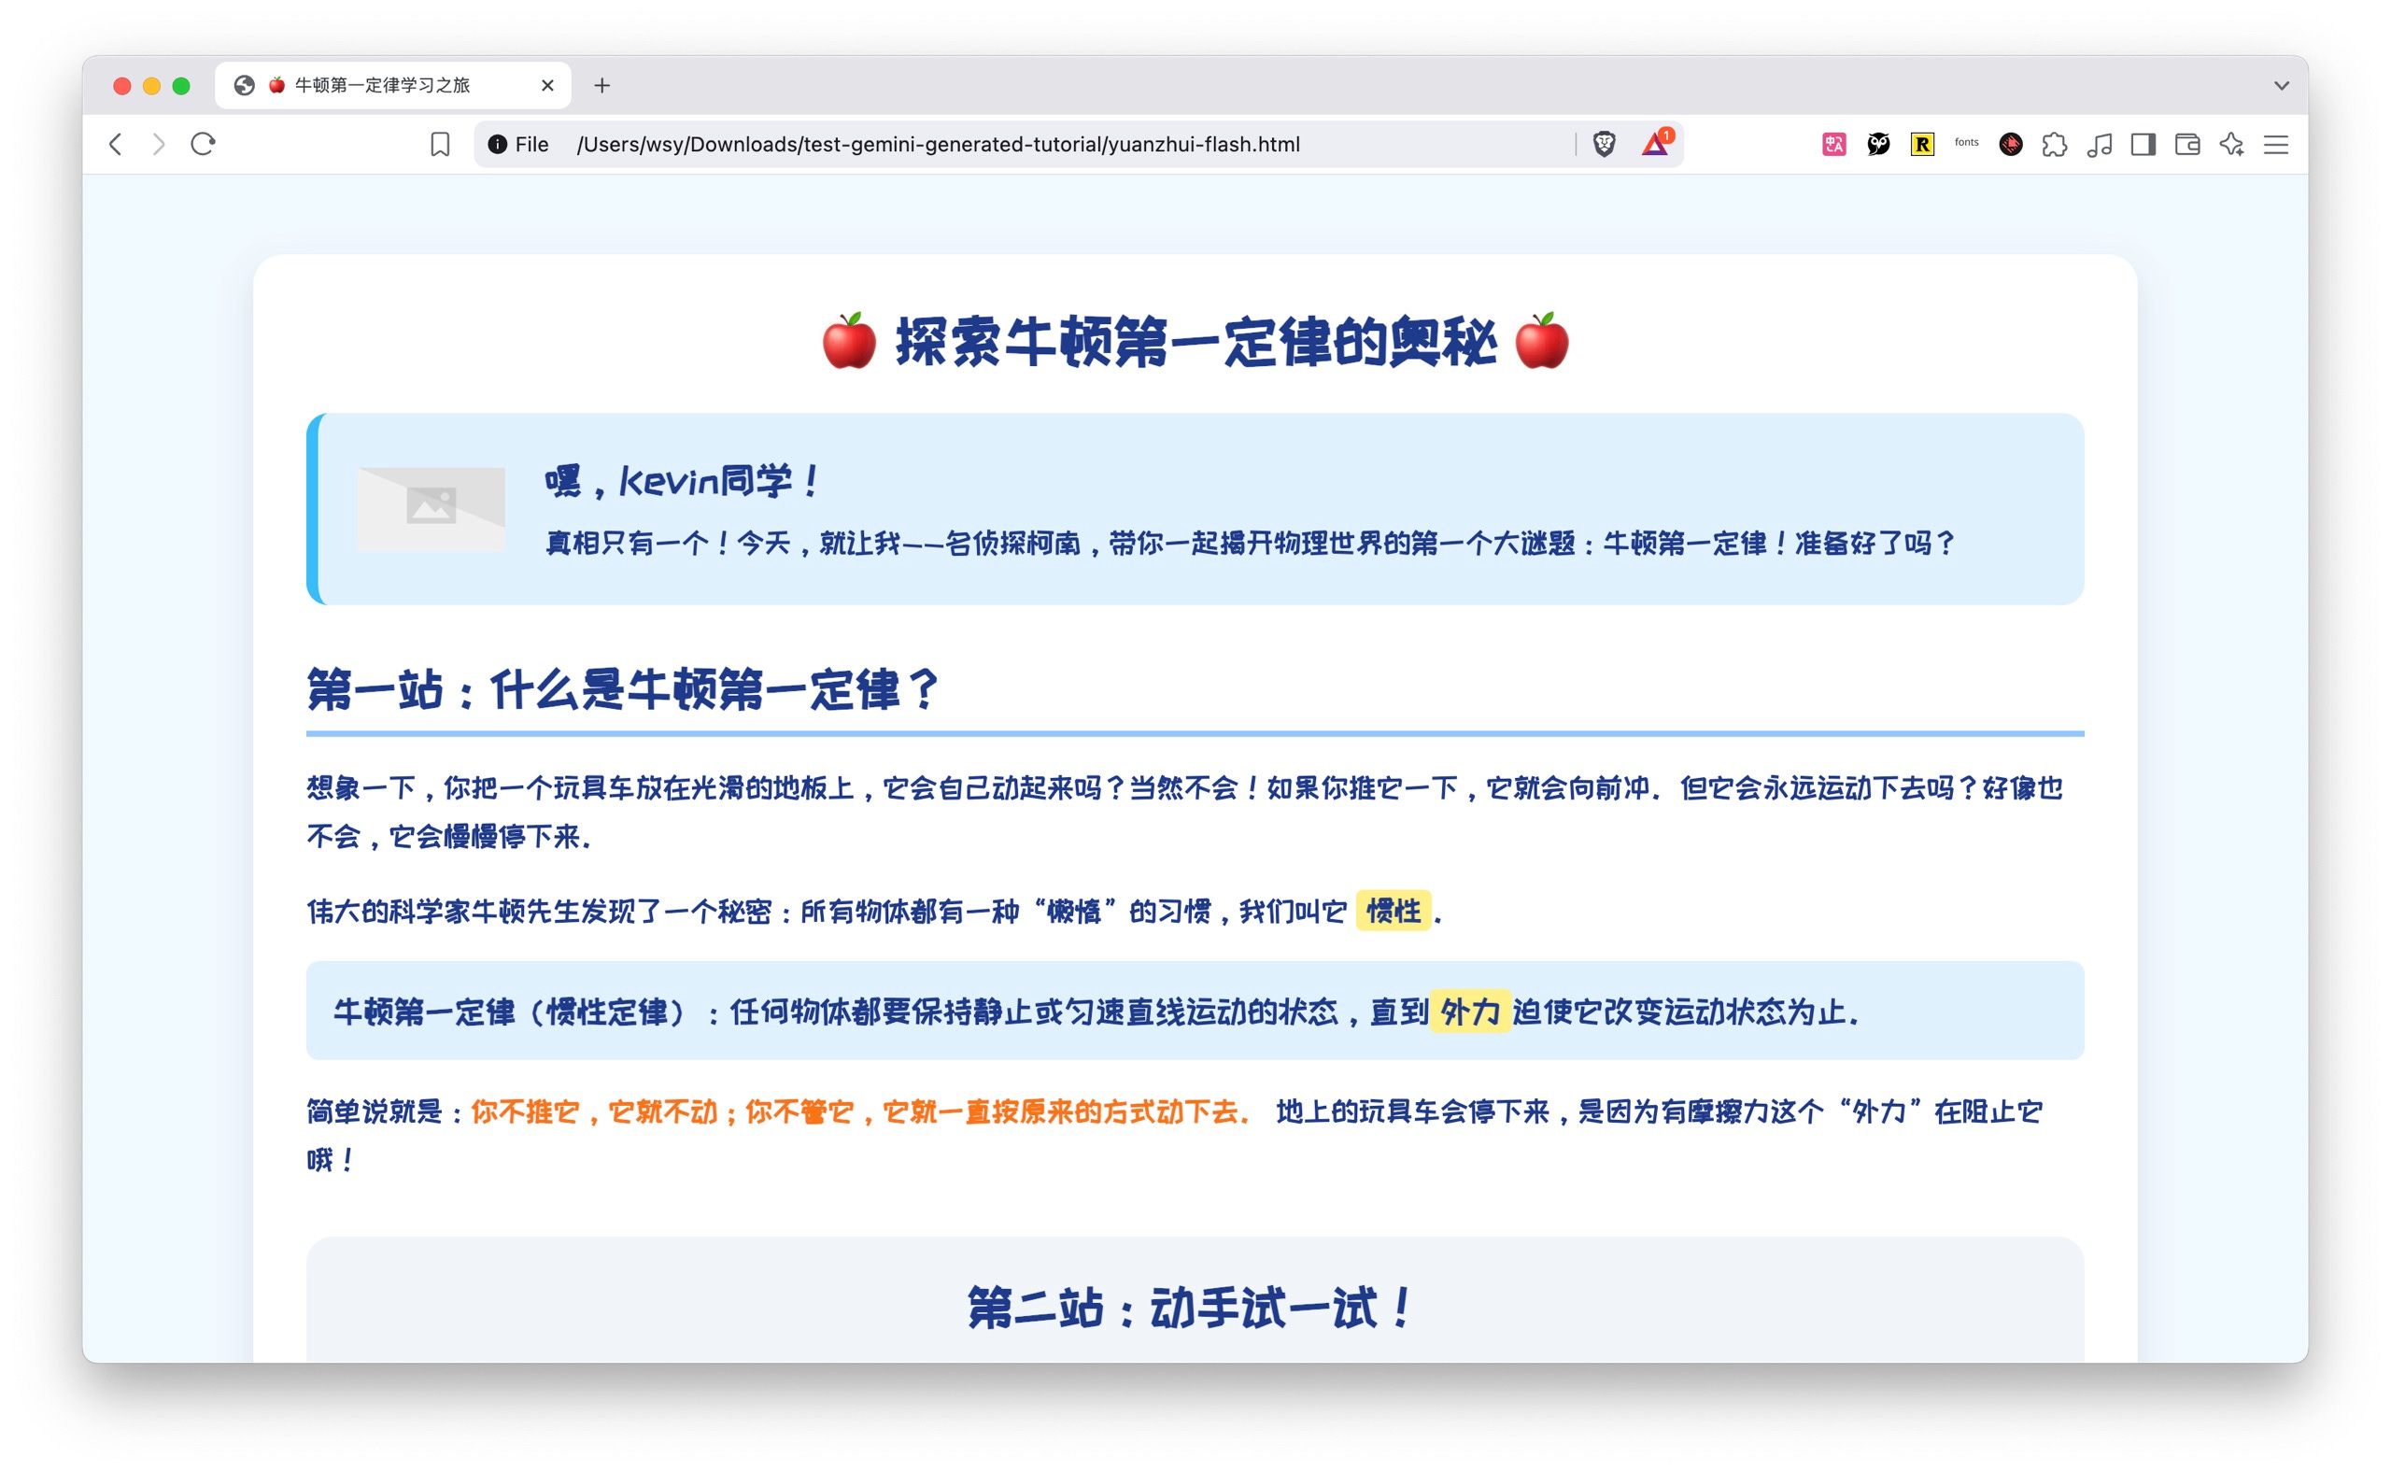Bookmark this page

[x=440, y=144]
